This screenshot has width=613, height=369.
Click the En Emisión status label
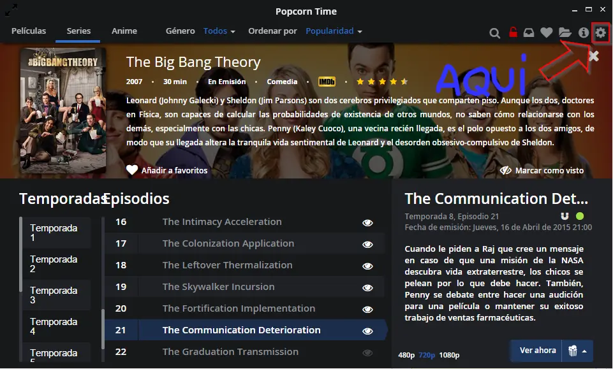coord(226,82)
